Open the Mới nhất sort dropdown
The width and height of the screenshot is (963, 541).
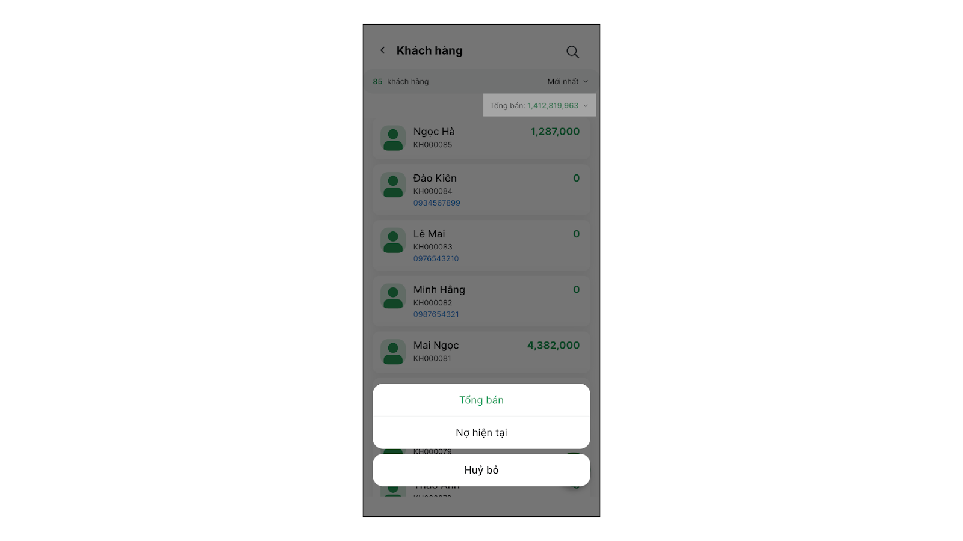coord(568,81)
